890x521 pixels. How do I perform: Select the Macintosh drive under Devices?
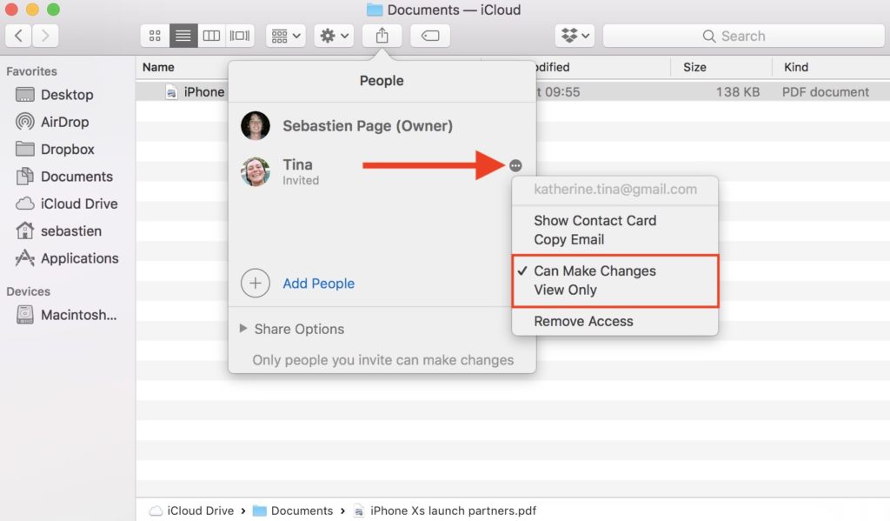[78, 316]
